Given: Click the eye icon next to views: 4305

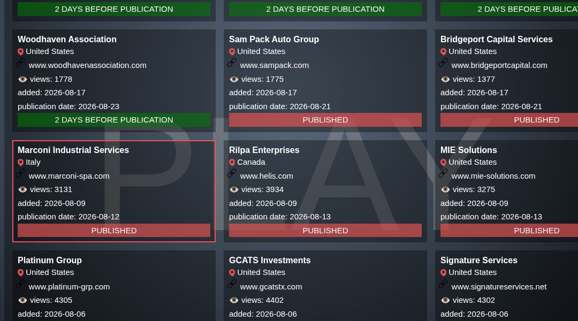Looking at the screenshot, I should [22, 300].
